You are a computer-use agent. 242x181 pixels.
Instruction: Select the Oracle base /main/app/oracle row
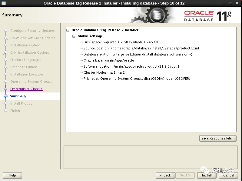coord(109,60)
